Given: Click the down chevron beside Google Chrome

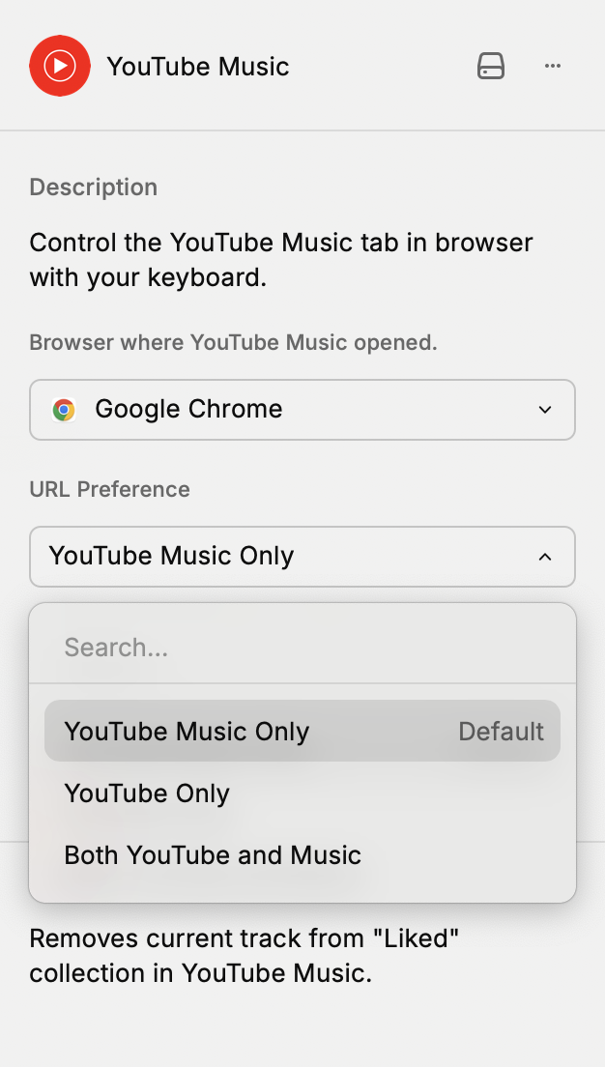Looking at the screenshot, I should [x=545, y=410].
